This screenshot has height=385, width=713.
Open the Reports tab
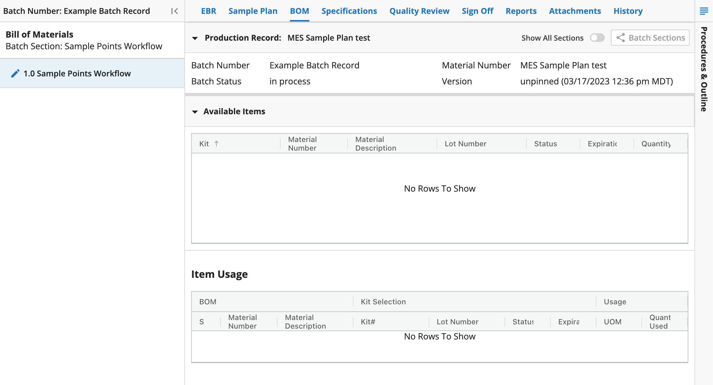pos(521,11)
